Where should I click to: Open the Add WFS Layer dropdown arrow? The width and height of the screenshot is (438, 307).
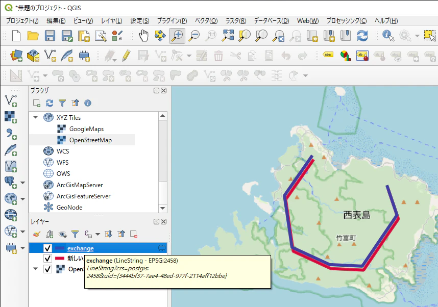click(22, 232)
